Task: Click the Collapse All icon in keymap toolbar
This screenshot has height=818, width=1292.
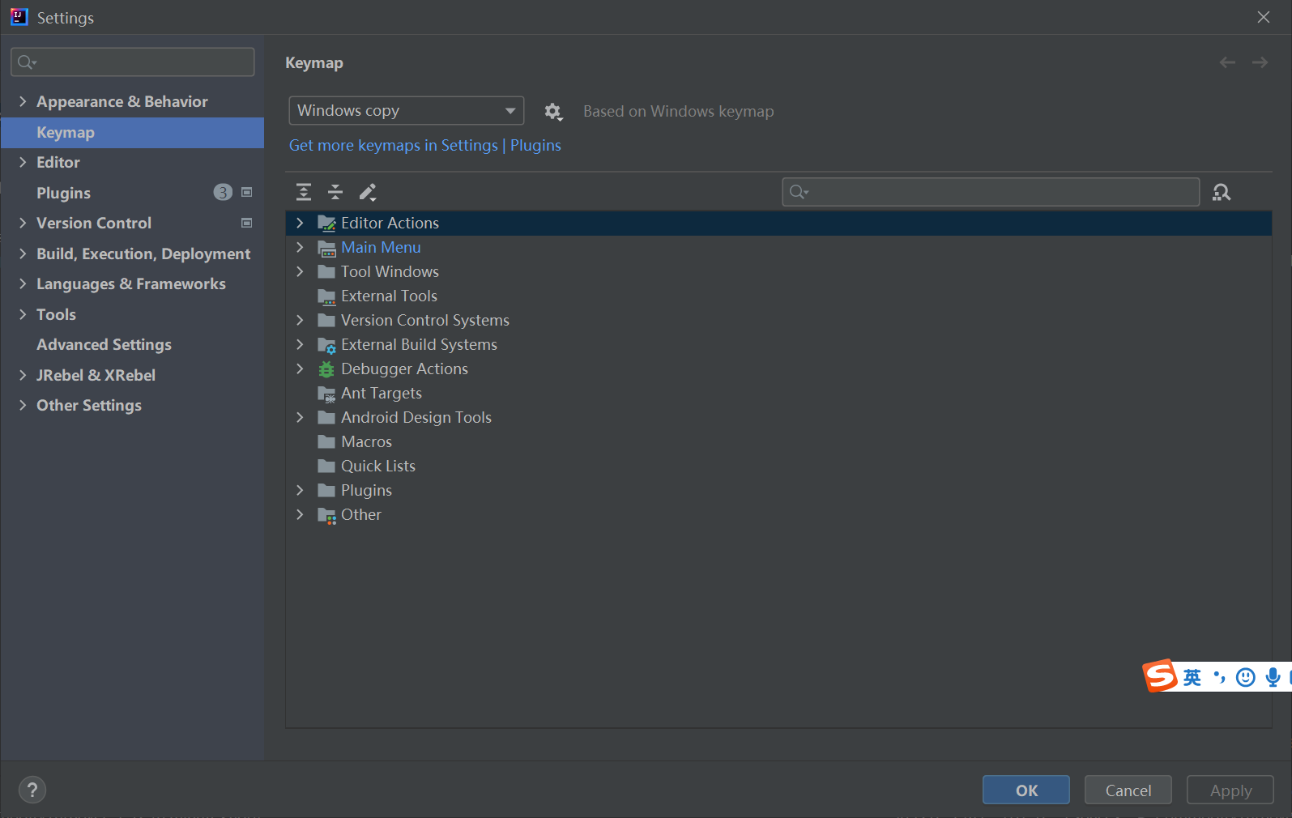Action: pos(335,192)
